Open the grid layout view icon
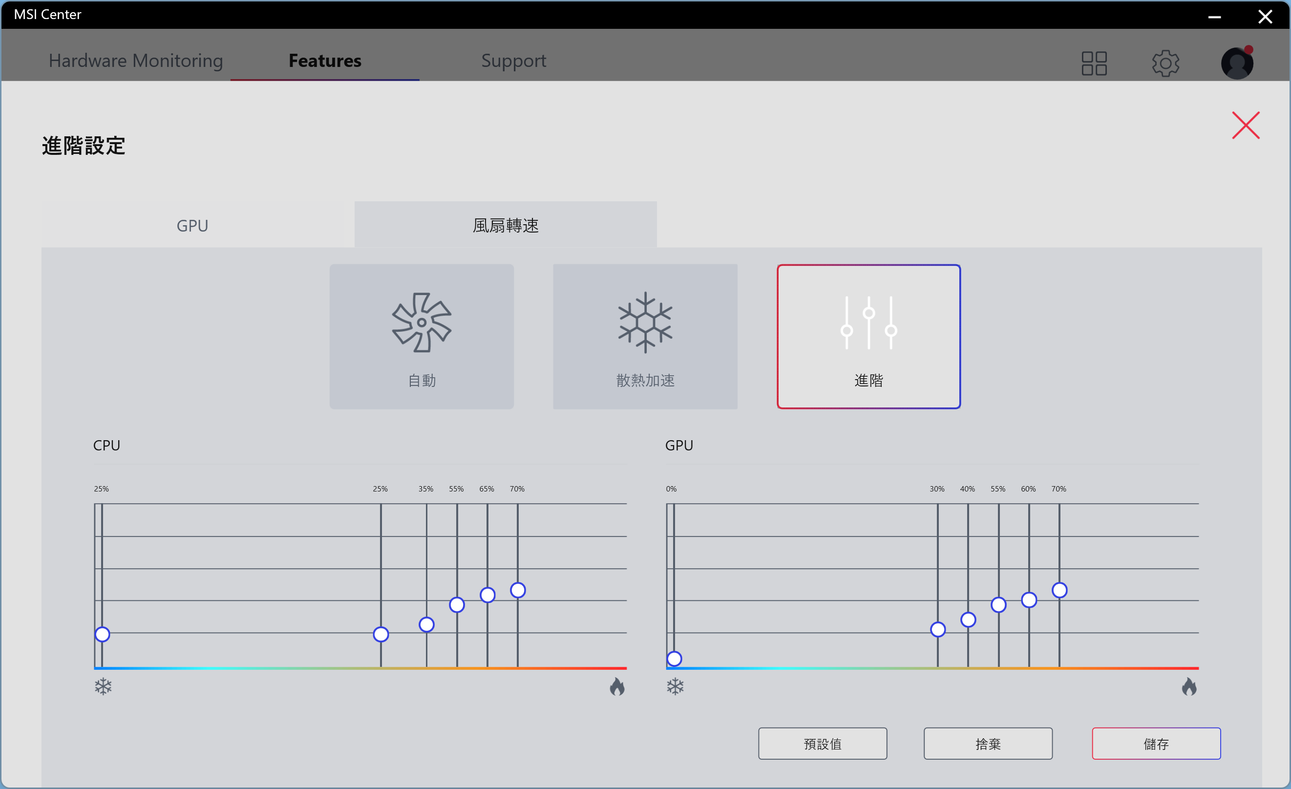Viewport: 1291px width, 789px height. (1094, 64)
